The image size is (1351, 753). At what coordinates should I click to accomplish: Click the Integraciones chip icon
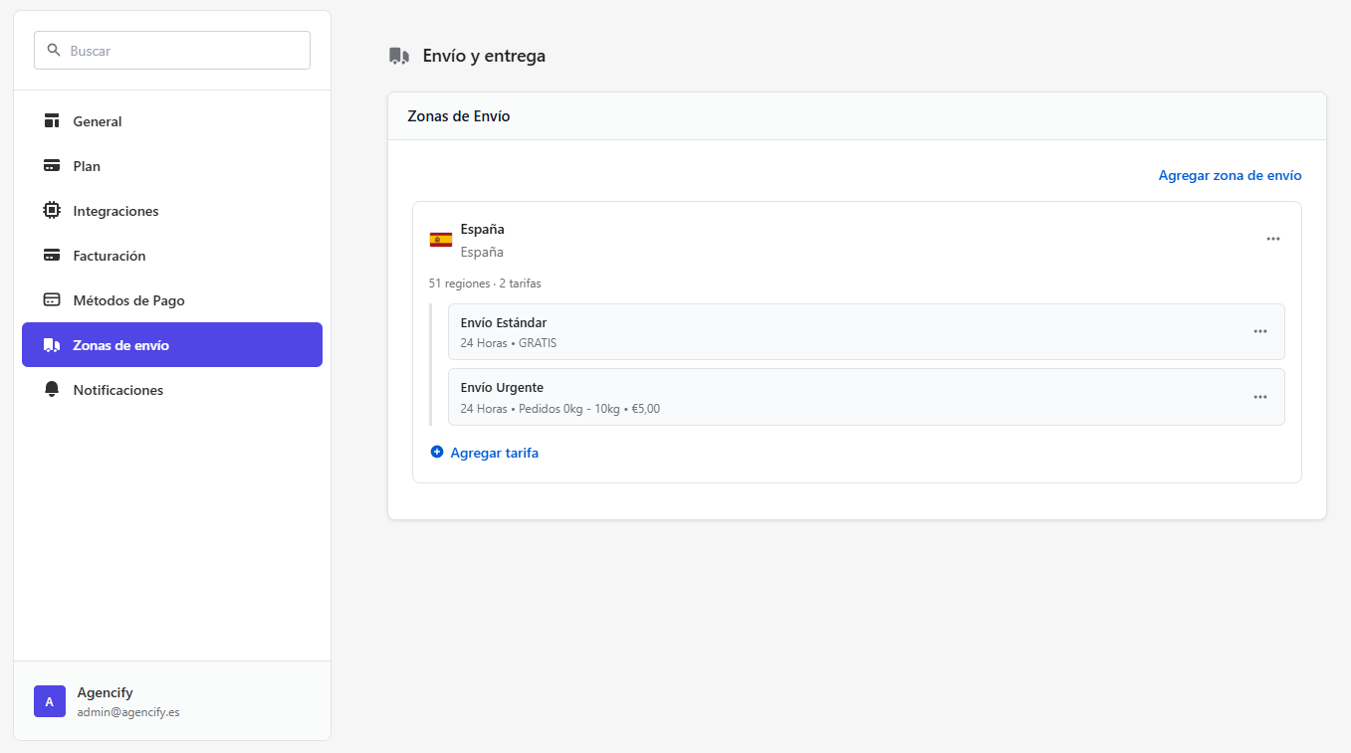click(52, 211)
